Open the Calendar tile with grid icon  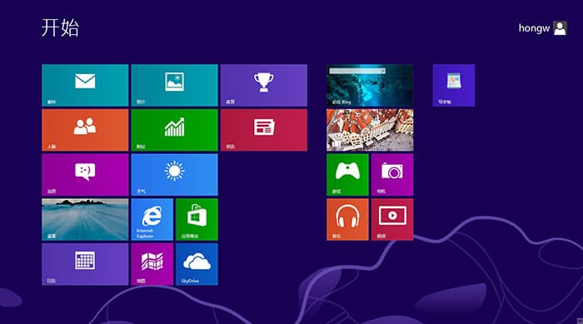(x=85, y=264)
